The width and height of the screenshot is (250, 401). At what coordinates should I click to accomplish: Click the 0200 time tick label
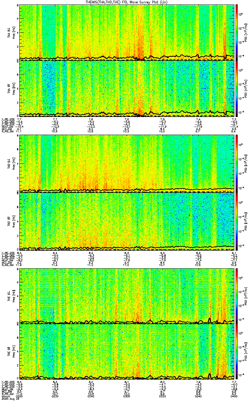[20, 396]
